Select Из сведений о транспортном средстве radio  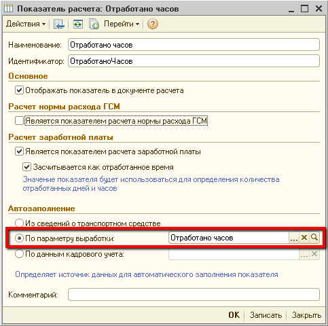(x=19, y=223)
